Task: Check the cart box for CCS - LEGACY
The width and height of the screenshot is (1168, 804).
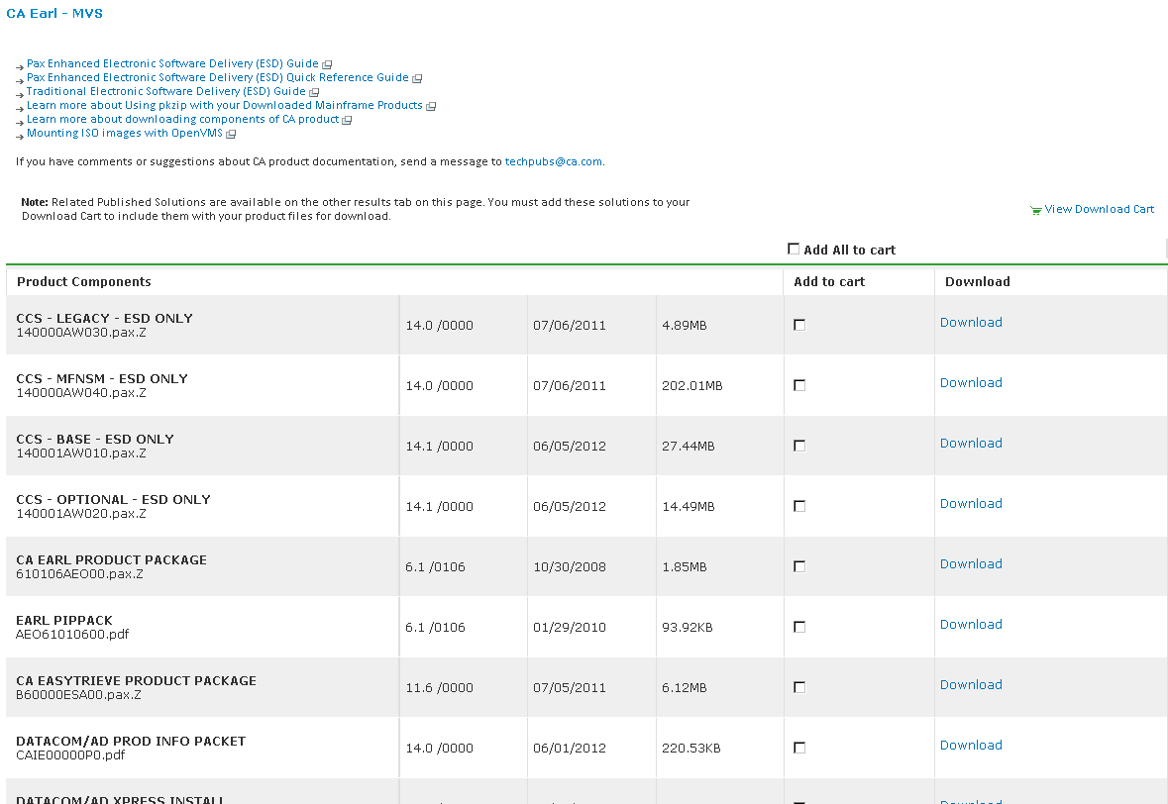Action: pos(799,324)
